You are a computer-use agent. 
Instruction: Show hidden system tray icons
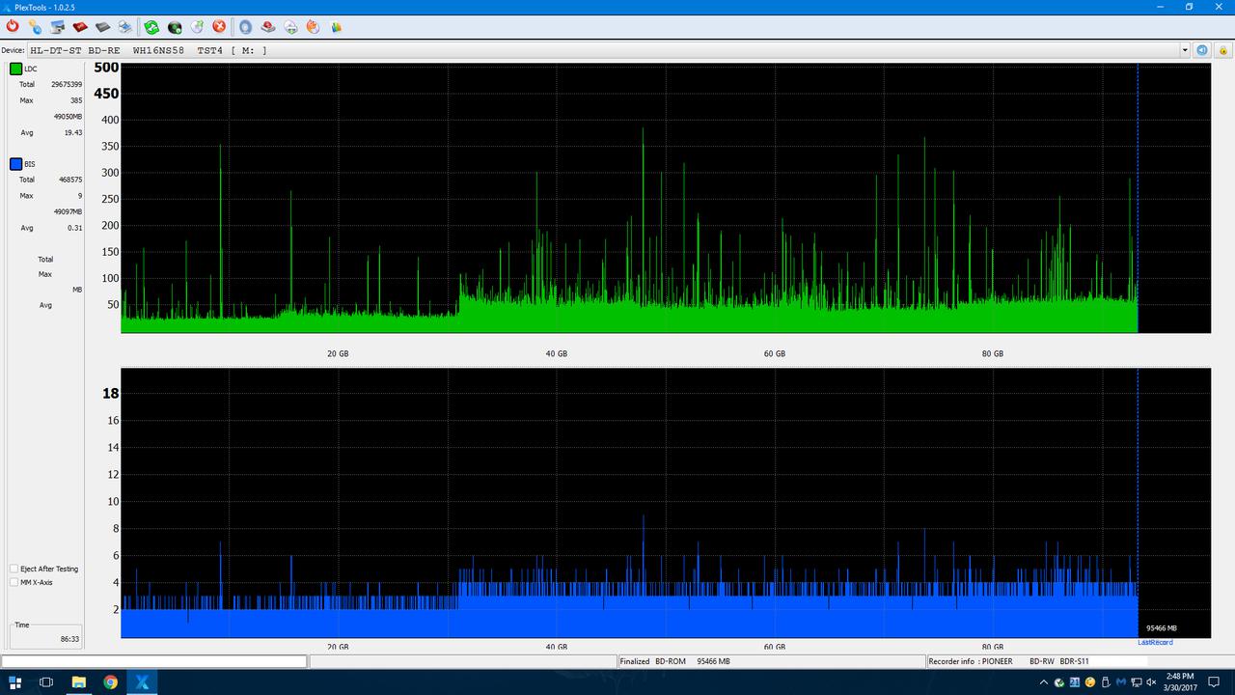tap(1046, 682)
